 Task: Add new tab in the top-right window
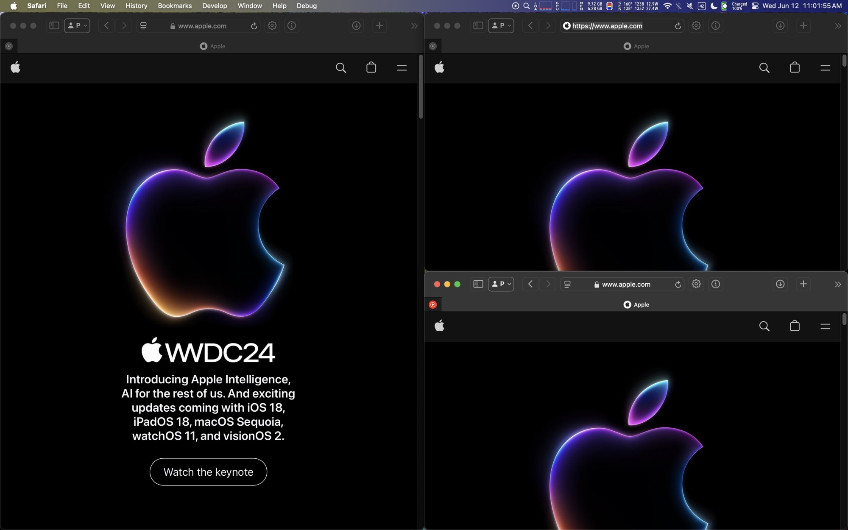(803, 26)
